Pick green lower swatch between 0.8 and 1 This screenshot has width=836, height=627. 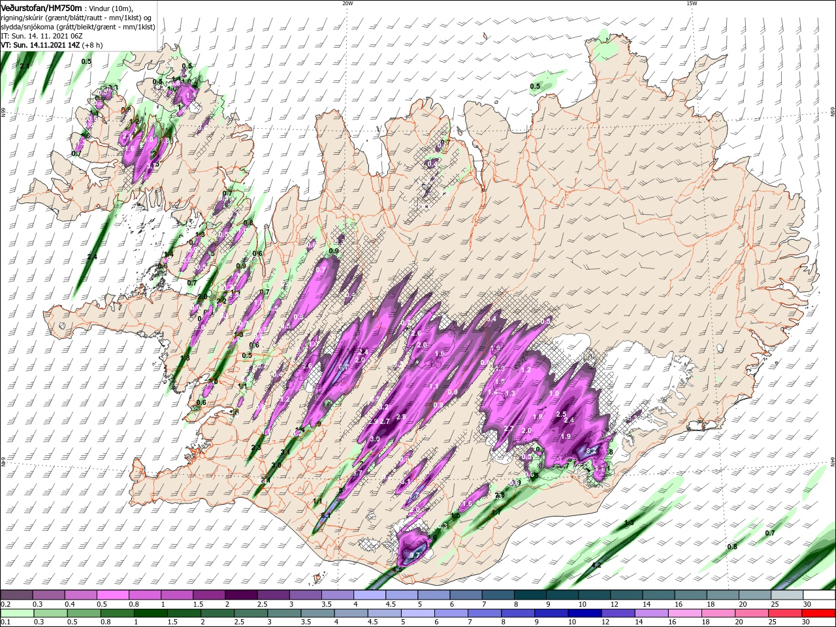point(117,613)
